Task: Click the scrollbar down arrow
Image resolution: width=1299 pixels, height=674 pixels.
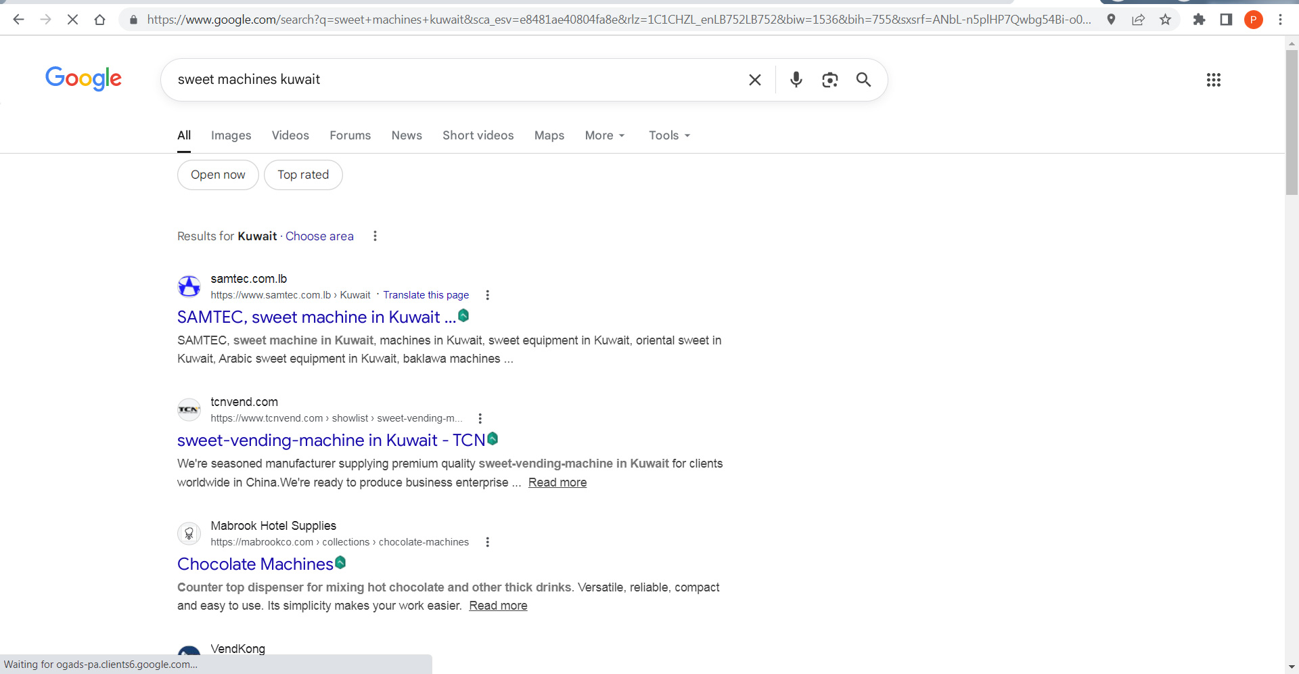Action: [1292, 667]
